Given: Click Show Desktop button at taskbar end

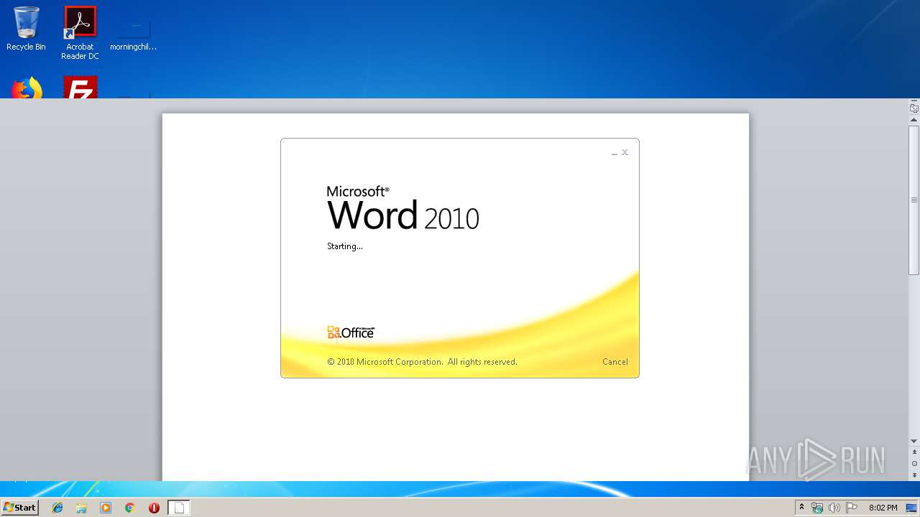Looking at the screenshot, I should 913,508.
